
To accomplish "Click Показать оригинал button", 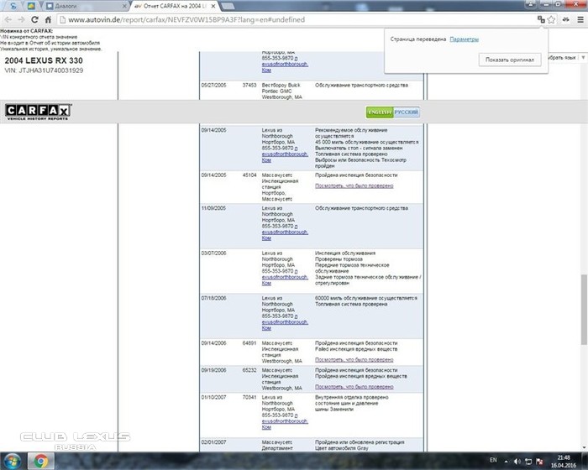I will (510, 60).
